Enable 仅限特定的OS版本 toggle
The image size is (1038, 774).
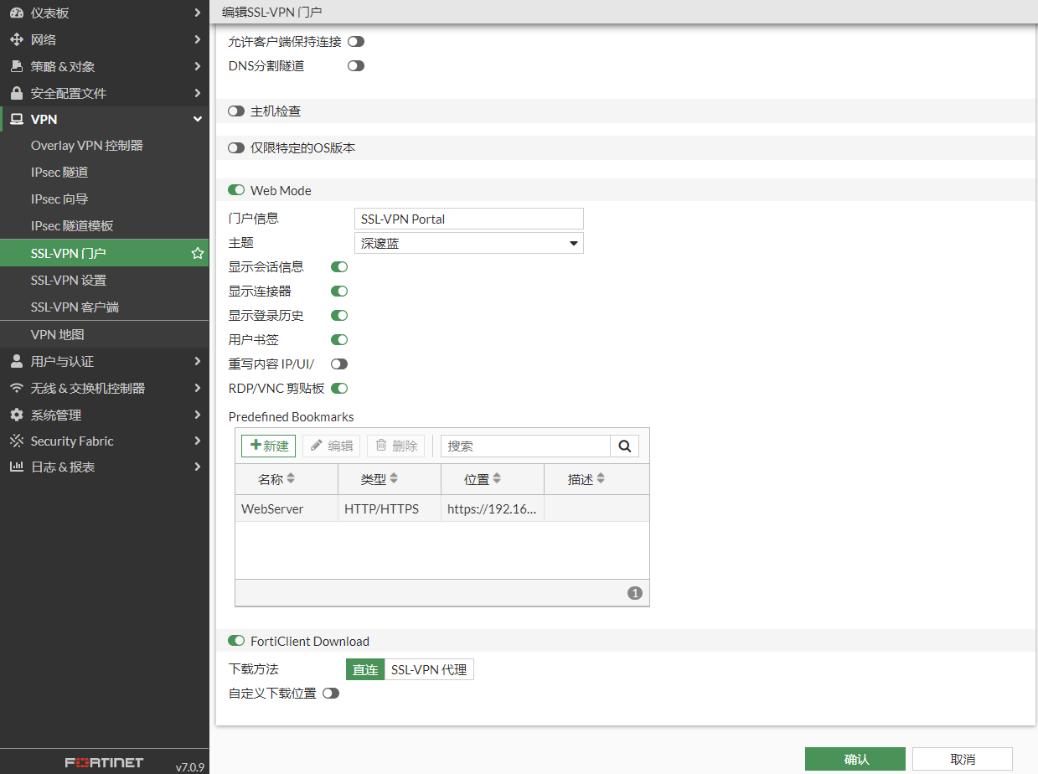click(236, 147)
